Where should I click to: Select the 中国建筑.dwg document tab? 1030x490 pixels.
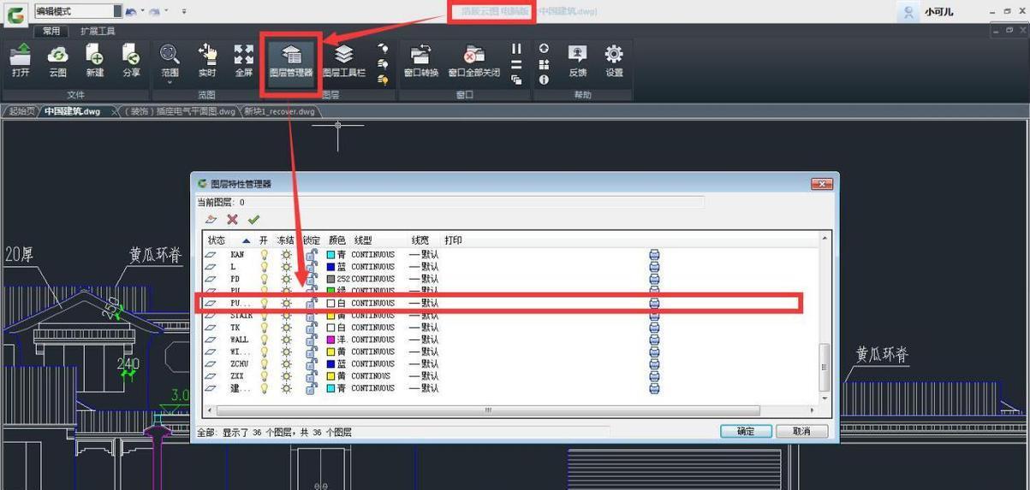click(x=73, y=111)
